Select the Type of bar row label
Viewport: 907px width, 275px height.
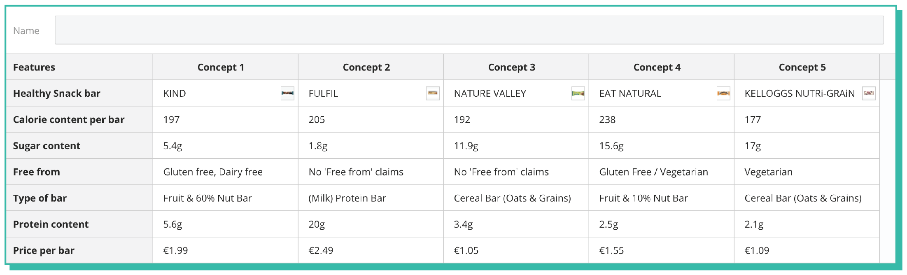click(x=40, y=198)
